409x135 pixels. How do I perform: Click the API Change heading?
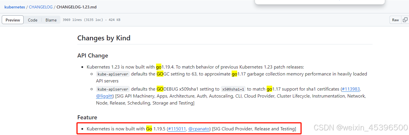coord(93,55)
